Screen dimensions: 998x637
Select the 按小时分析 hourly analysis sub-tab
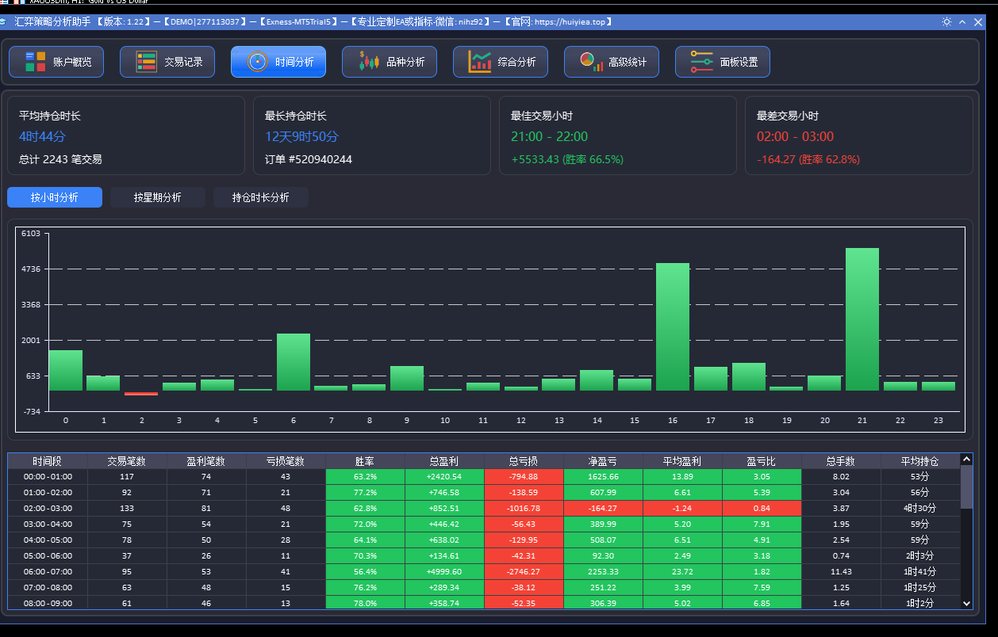click(x=55, y=197)
